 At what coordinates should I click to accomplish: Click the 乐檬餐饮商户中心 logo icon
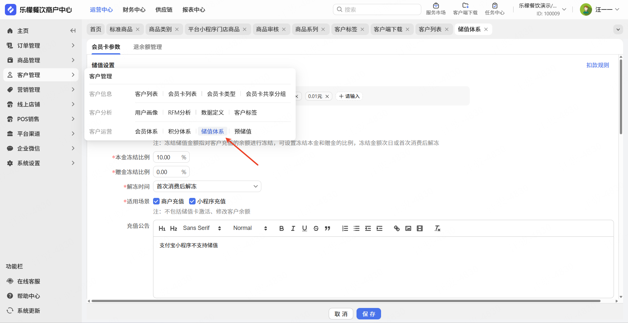tap(10, 10)
